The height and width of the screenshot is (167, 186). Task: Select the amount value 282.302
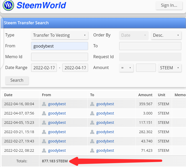(x=146, y=132)
